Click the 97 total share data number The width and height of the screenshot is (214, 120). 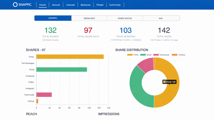88,30
